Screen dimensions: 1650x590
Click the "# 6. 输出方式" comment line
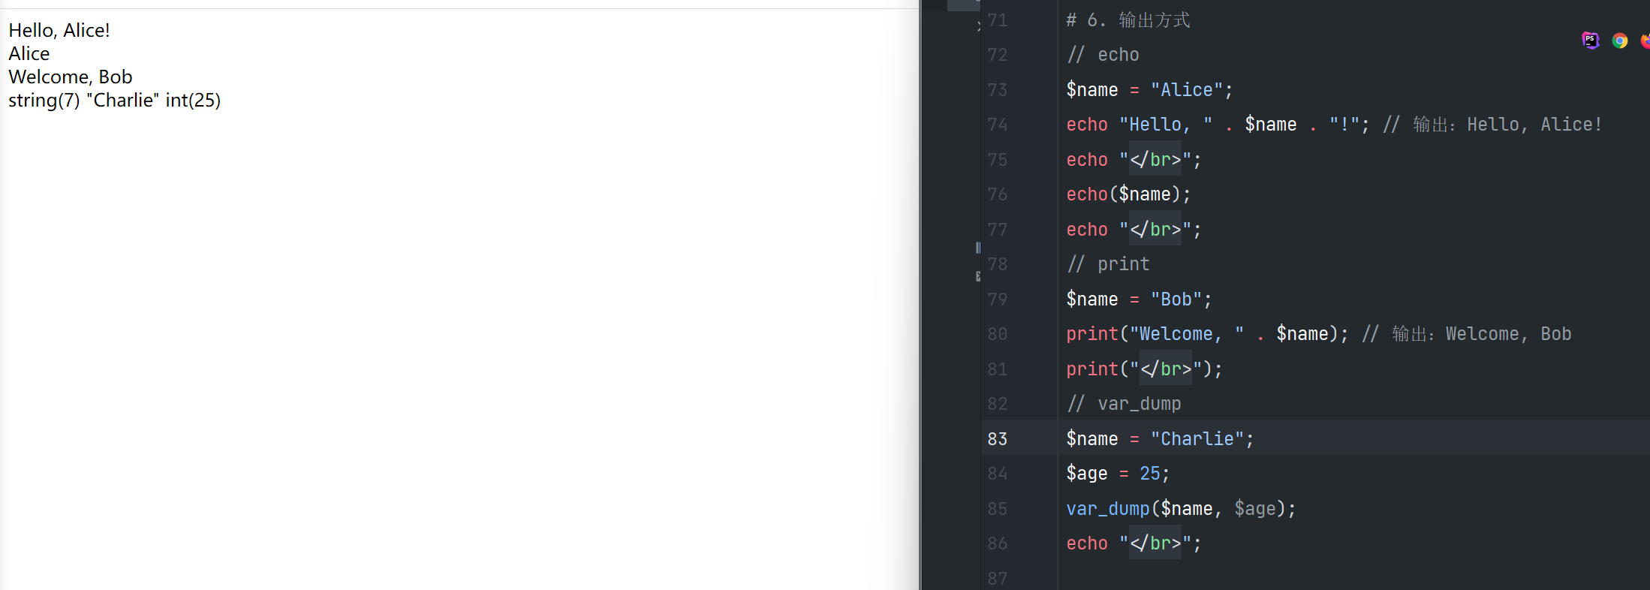pos(1128,20)
